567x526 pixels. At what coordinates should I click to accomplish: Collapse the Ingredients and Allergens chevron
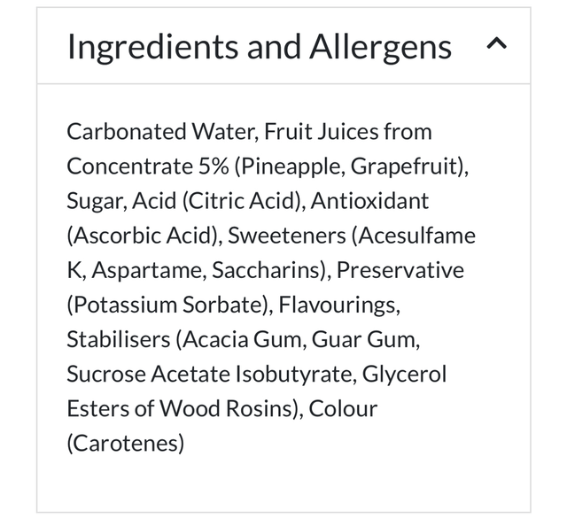click(497, 45)
